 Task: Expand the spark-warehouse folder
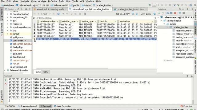click(x=8, y=27)
